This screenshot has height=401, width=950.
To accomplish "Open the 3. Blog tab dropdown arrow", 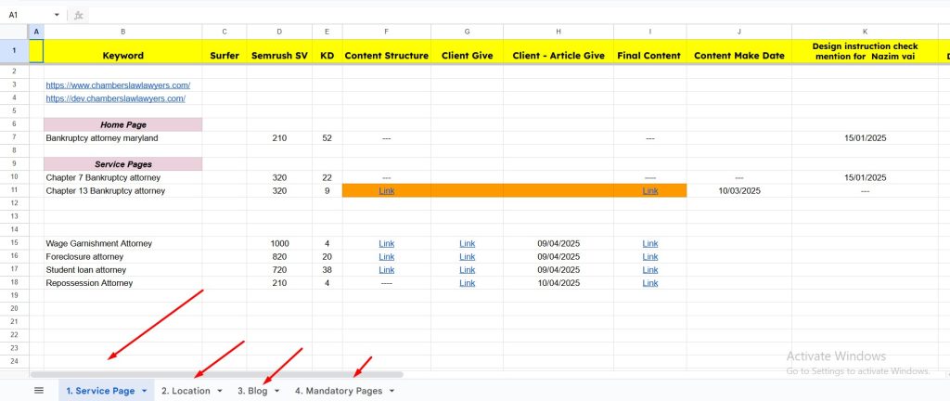I will click(x=276, y=391).
